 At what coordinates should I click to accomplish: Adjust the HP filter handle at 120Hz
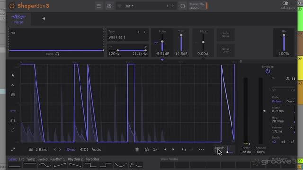(118, 51)
